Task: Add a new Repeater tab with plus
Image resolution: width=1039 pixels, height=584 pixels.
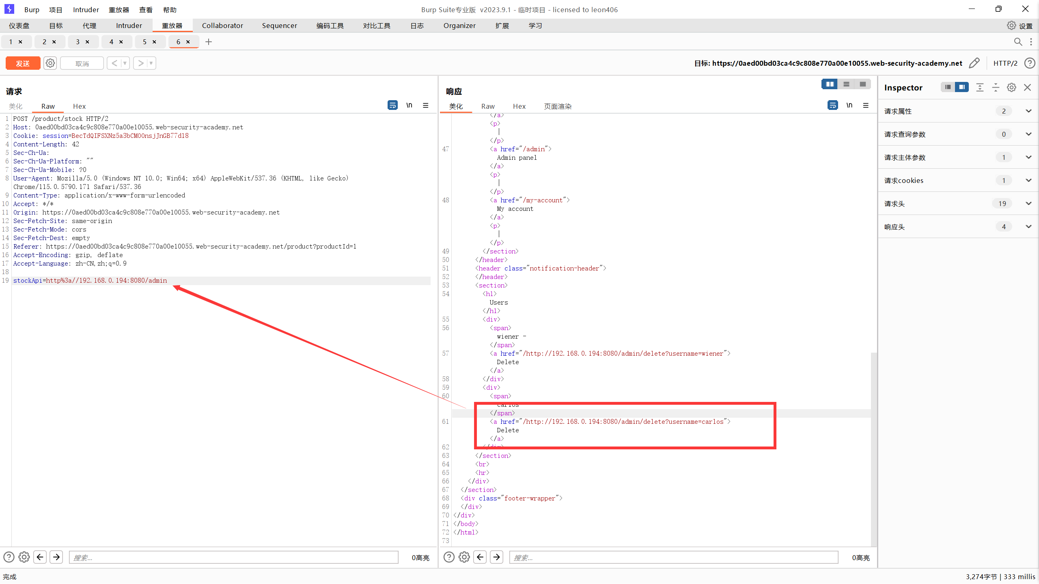Action: pyautogui.click(x=209, y=42)
